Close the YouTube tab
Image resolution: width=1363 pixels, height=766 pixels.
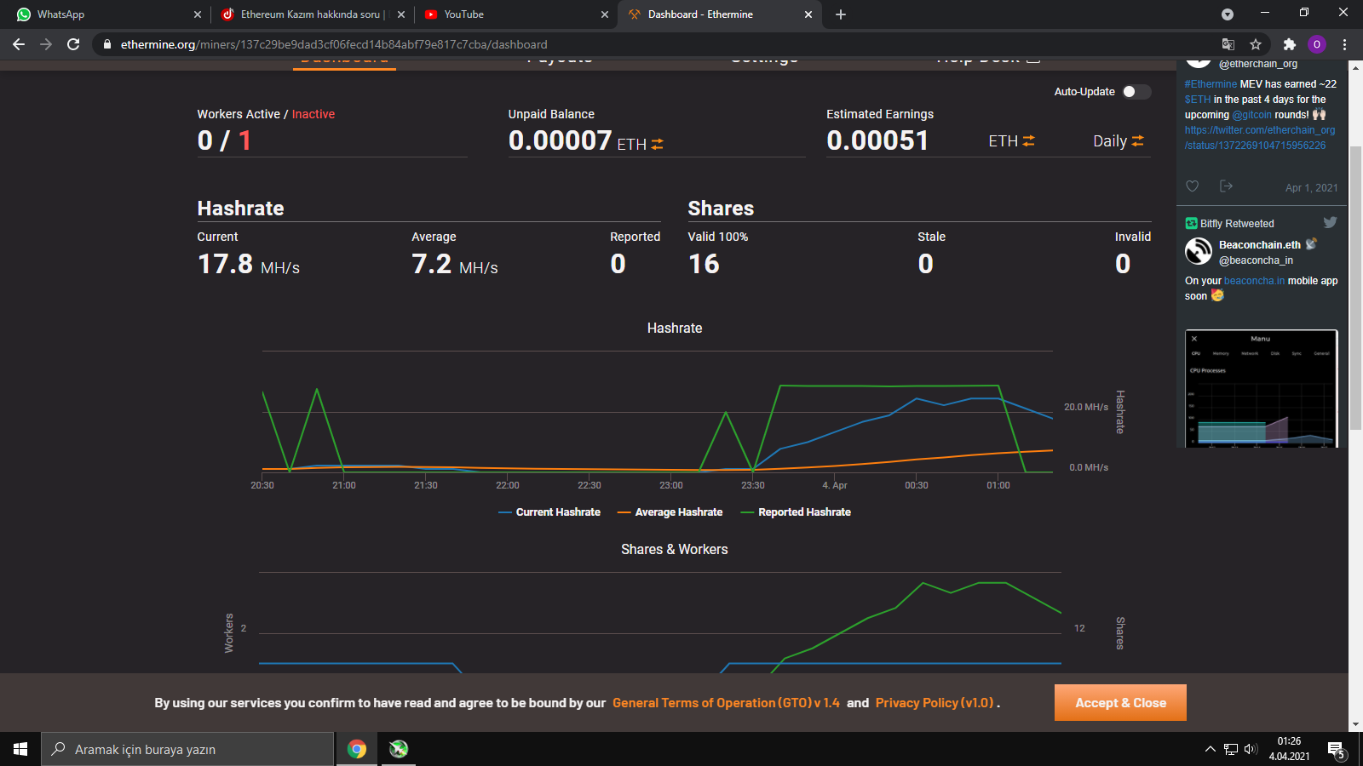605,14
